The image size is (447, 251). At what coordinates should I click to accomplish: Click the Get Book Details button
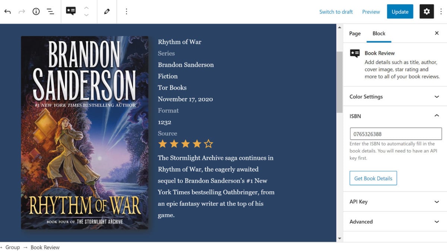pyautogui.click(x=373, y=178)
